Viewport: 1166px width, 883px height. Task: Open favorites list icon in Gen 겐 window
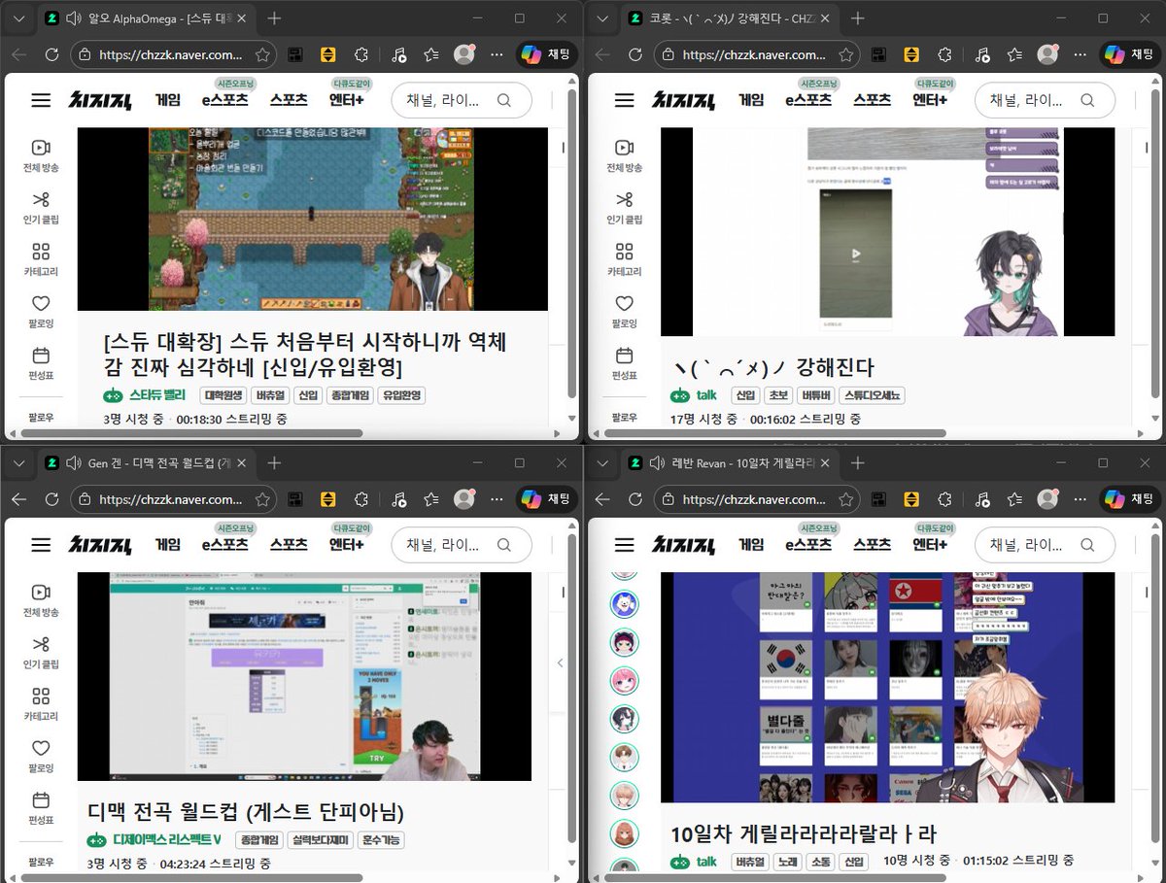point(429,500)
